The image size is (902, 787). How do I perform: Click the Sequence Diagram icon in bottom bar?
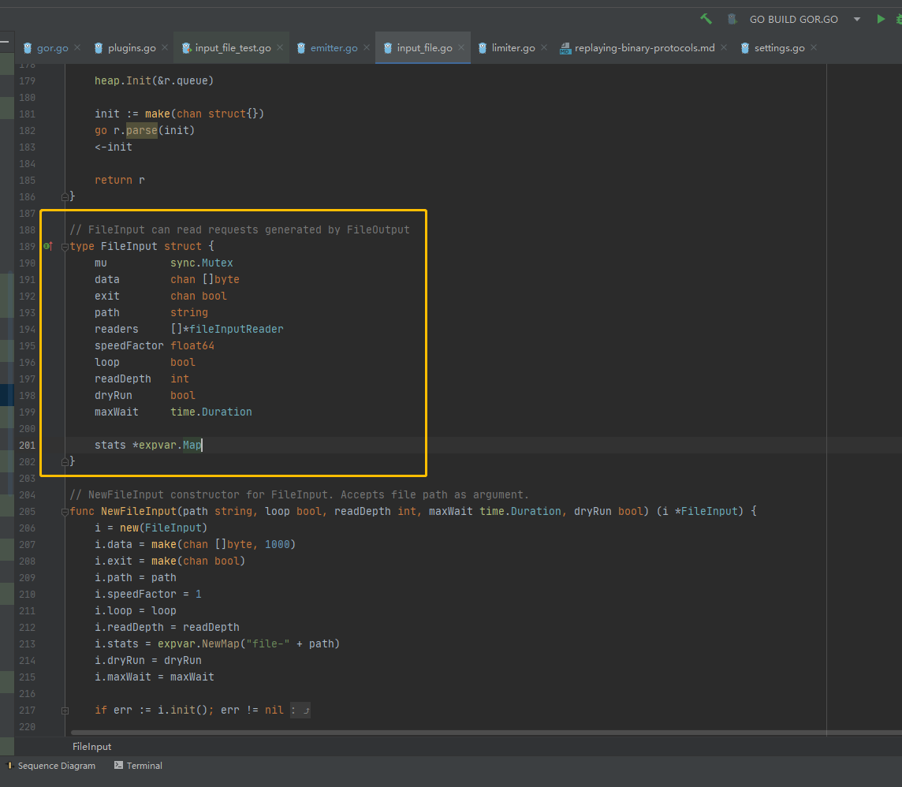tap(9, 765)
